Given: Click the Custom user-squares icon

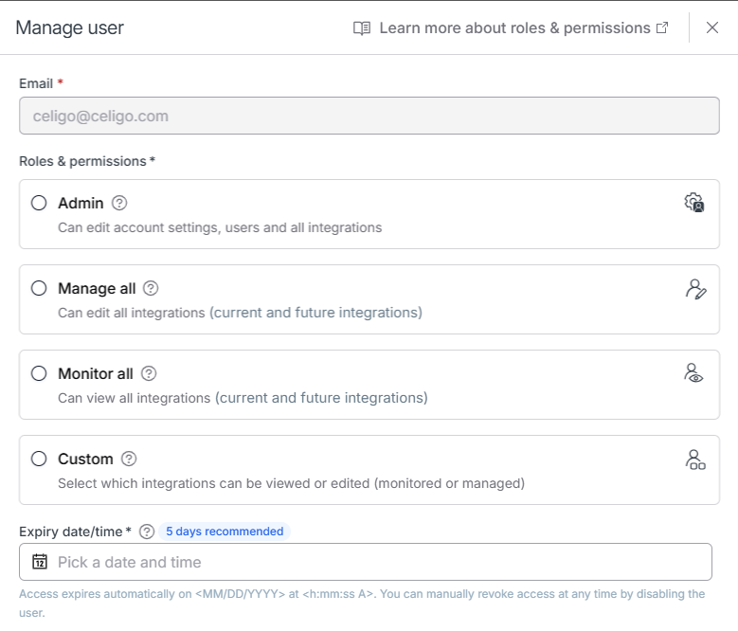Looking at the screenshot, I should pyautogui.click(x=695, y=460).
